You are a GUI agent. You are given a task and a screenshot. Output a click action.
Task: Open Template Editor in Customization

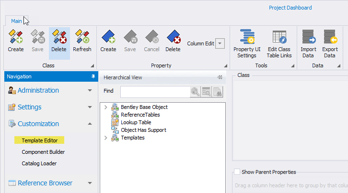(39, 140)
